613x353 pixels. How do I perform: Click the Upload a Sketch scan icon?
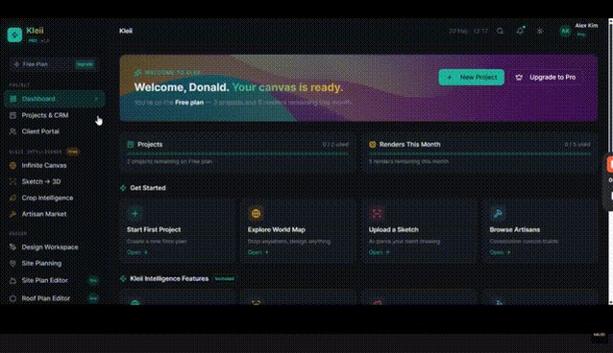pyautogui.click(x=377, y=214)
